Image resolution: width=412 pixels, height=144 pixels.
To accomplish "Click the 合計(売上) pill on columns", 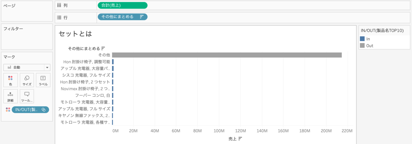I will [123, 5].
